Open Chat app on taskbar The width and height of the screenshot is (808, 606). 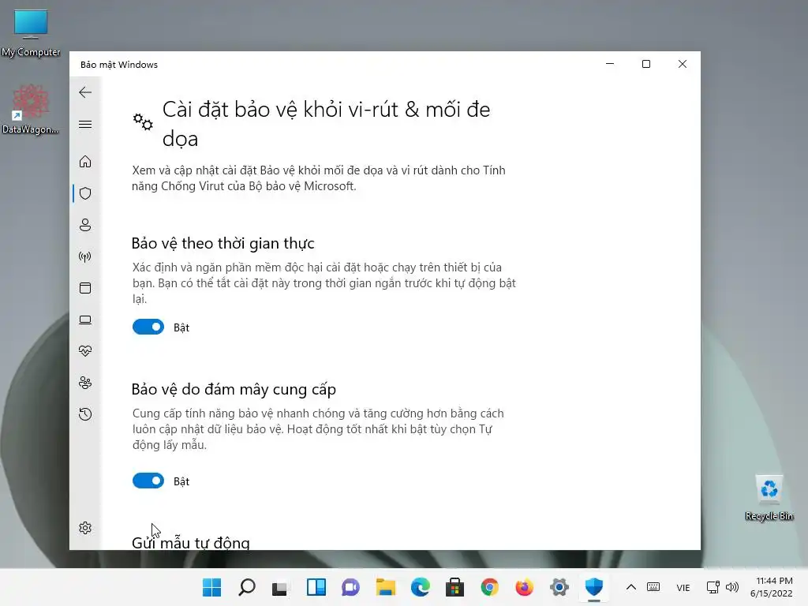coord(350,587)
